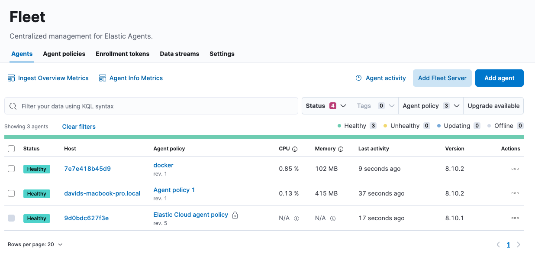Click lock icon beside Elastic Cloud agent policy
Screen dimensions: 535x261
coord(235,215)
